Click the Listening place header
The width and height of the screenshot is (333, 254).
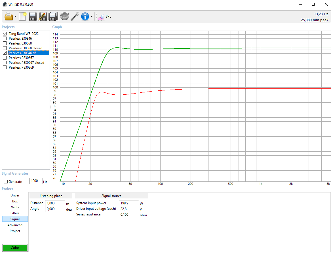(x=51, y=196)
